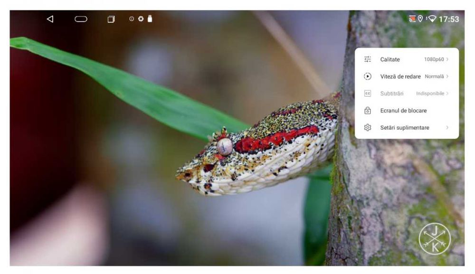Tap the home pill navigation button
This screenshot has height=274, width=475.
(81, 19)
